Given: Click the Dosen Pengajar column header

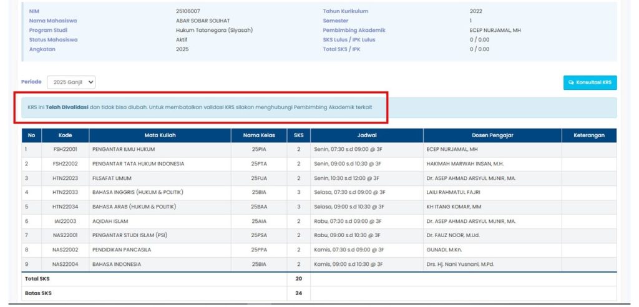Looking at the screenshot, I should pyautogui.click(x=492, y=135).
